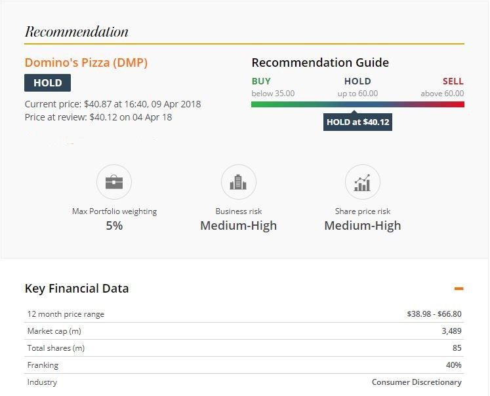This screenshot has height=396, width=490.
Task: Open the Domino's Pizza (DMP) link
Action: pyautogui.click(x=86, y=63)
